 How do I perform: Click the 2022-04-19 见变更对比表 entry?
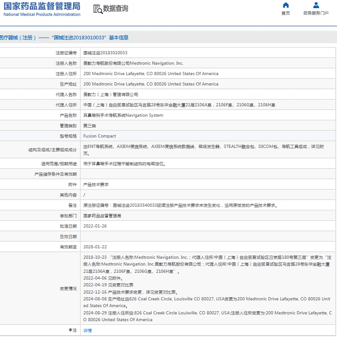tap(108, 285)
